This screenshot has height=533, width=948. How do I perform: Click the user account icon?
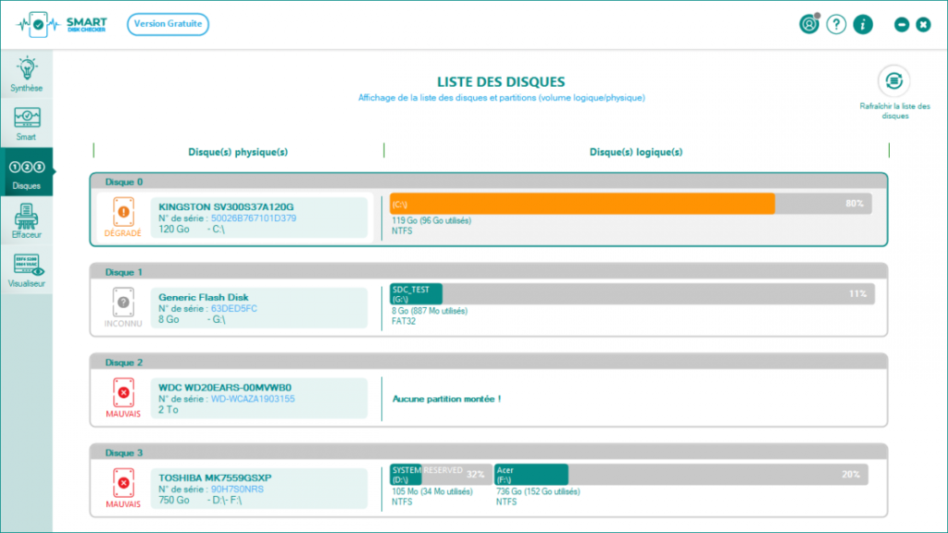pyautogui.click(x=809, y=24)
